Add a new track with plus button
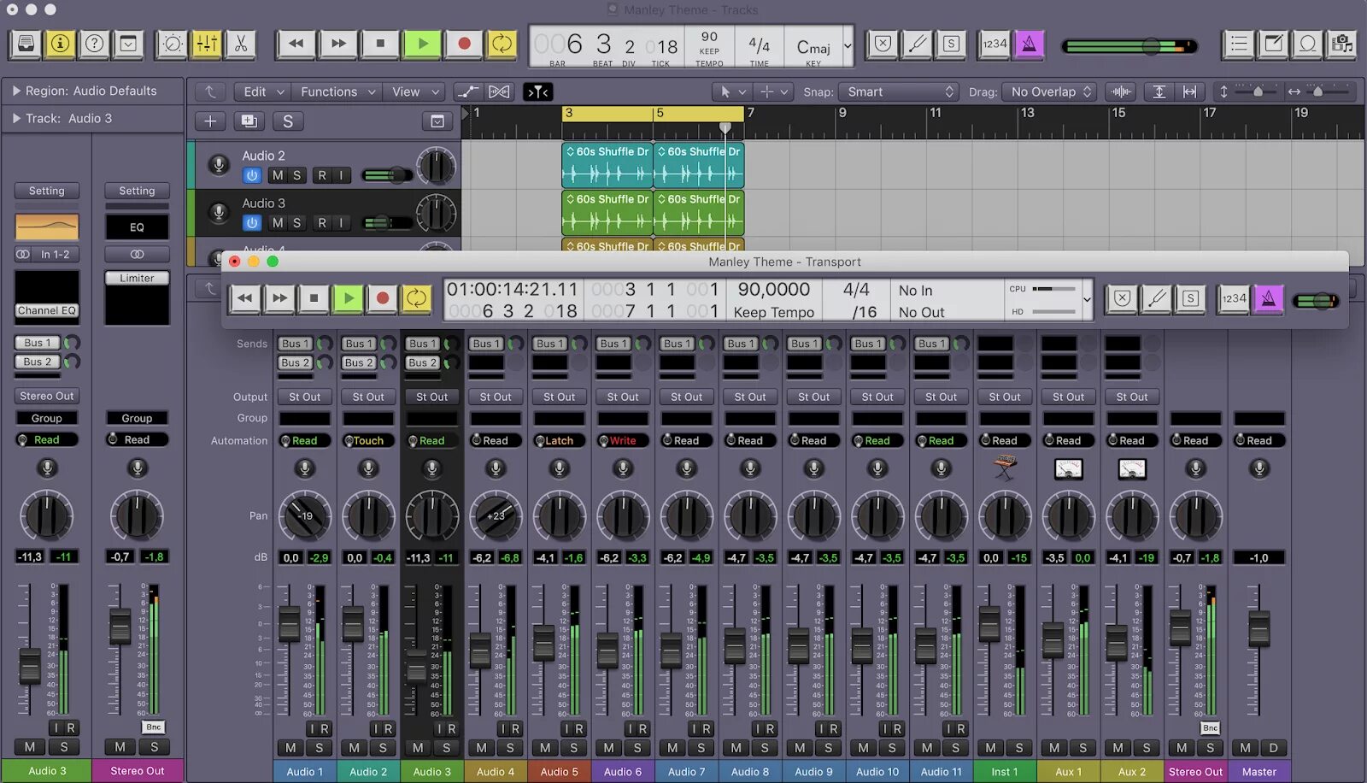1367x783 pixels. click(210, 121)
